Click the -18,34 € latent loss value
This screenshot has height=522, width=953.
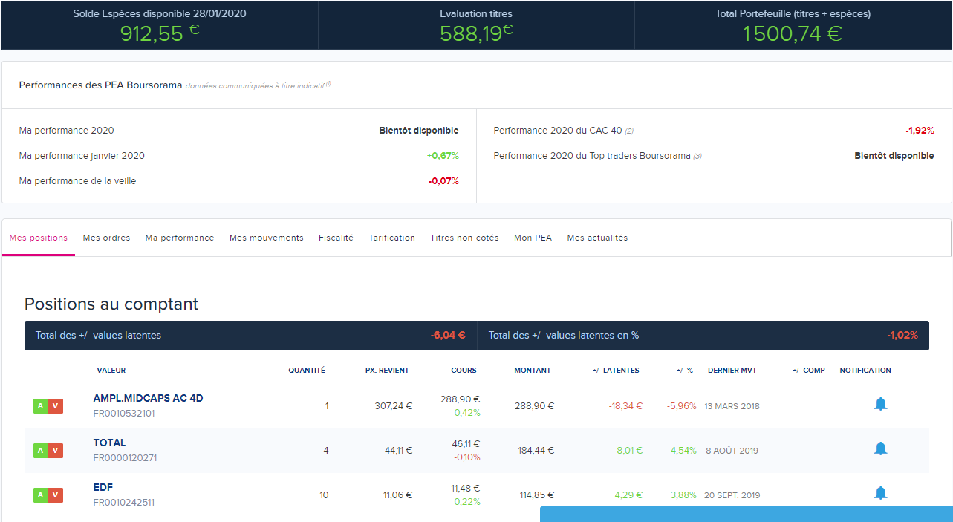point(625,406)
